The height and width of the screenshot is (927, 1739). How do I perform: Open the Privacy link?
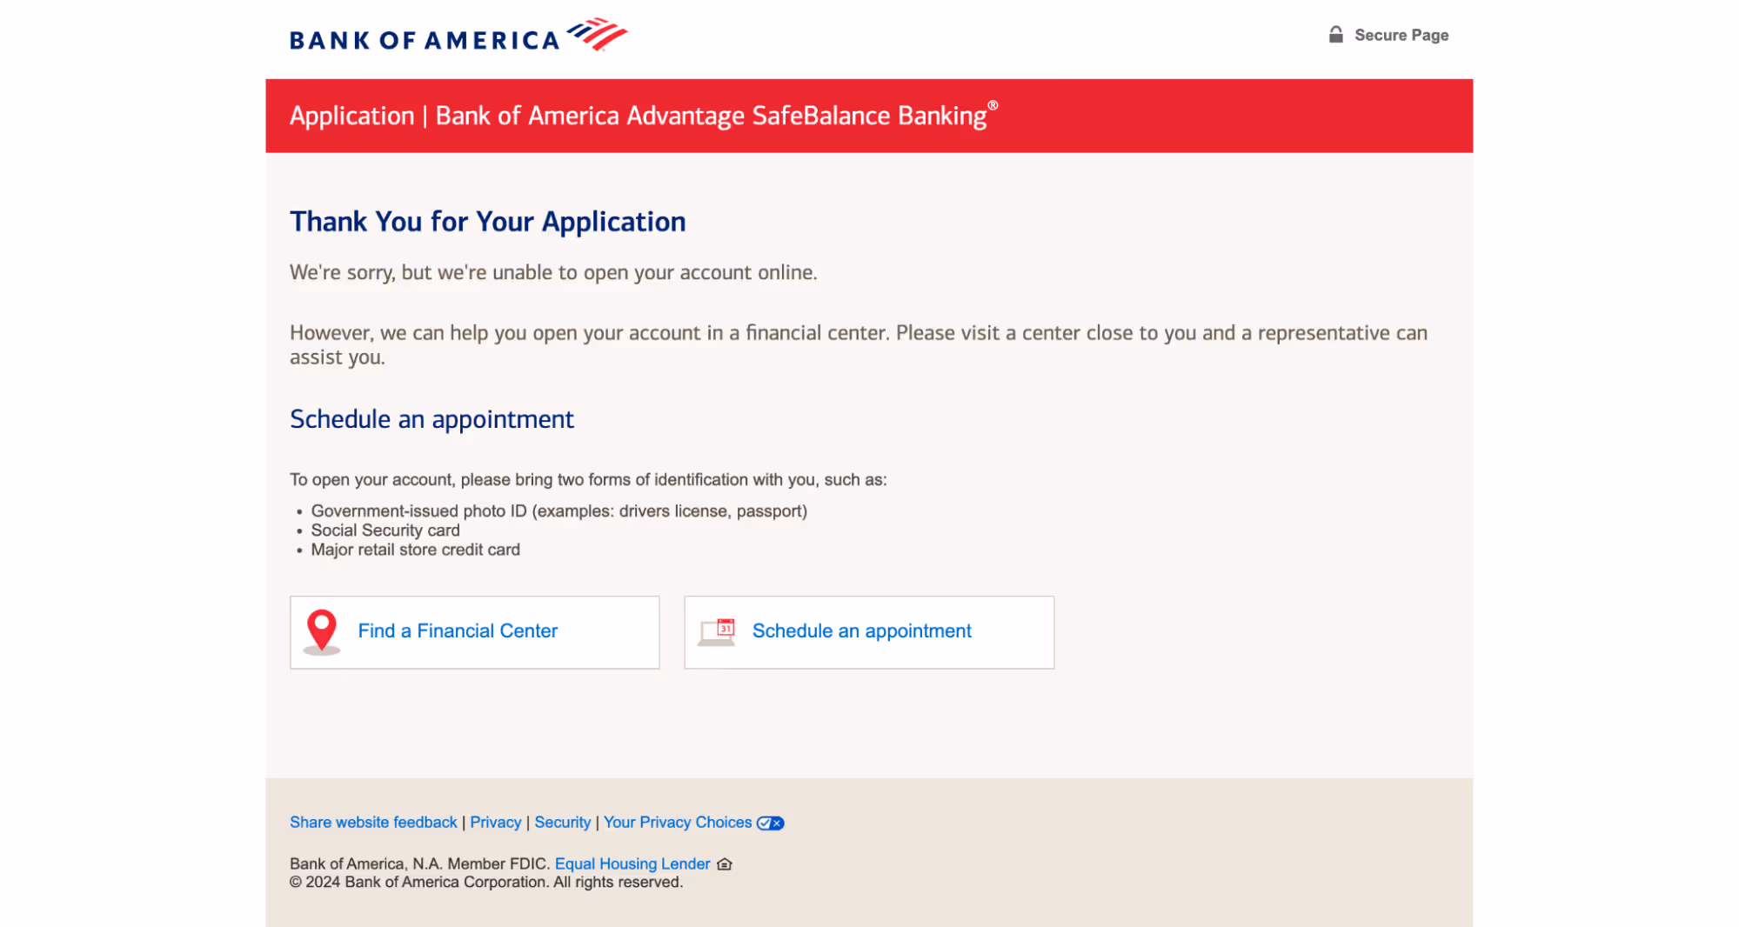pos(496,822)
